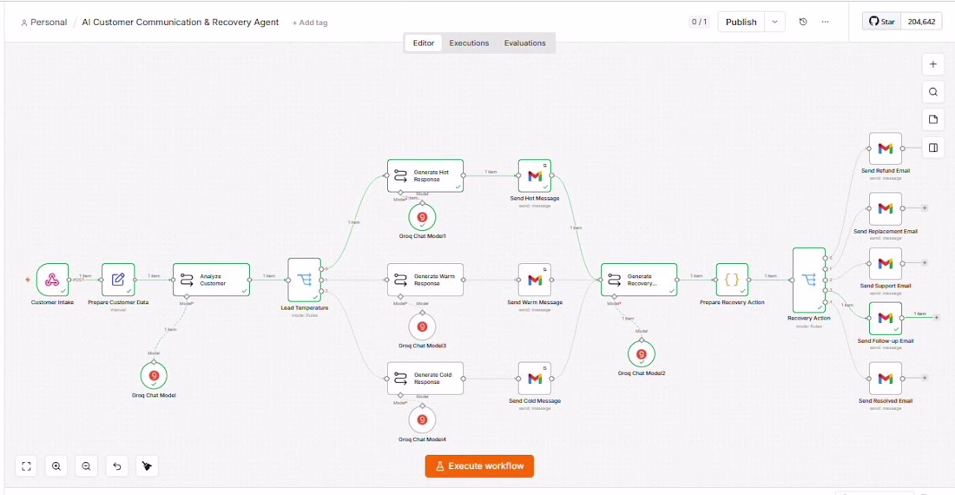Open the Generate Recovery node
This screenshot has height=495, width=955.
[639, 280]
